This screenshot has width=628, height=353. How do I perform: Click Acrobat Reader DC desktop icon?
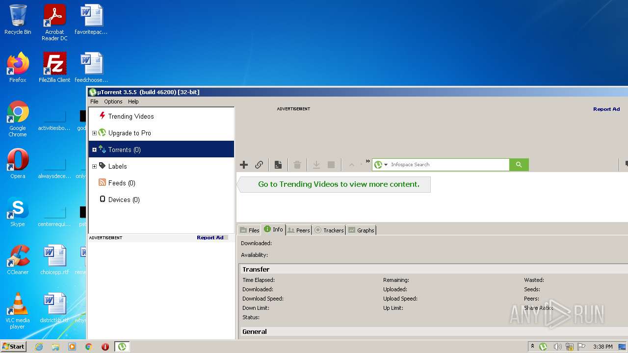tap(54, 23)
